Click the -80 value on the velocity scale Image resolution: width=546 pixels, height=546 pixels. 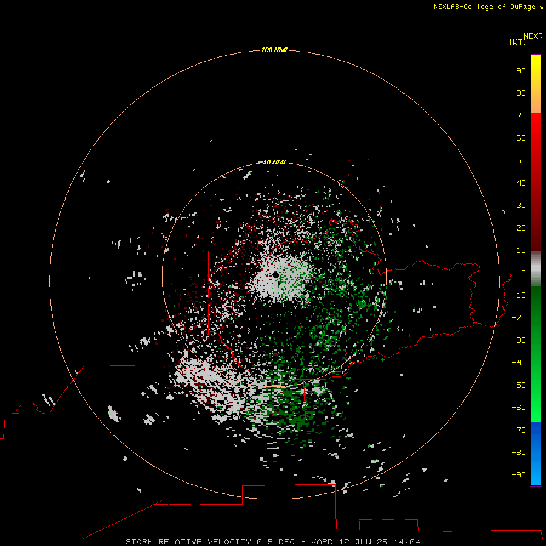coord(519,453)
